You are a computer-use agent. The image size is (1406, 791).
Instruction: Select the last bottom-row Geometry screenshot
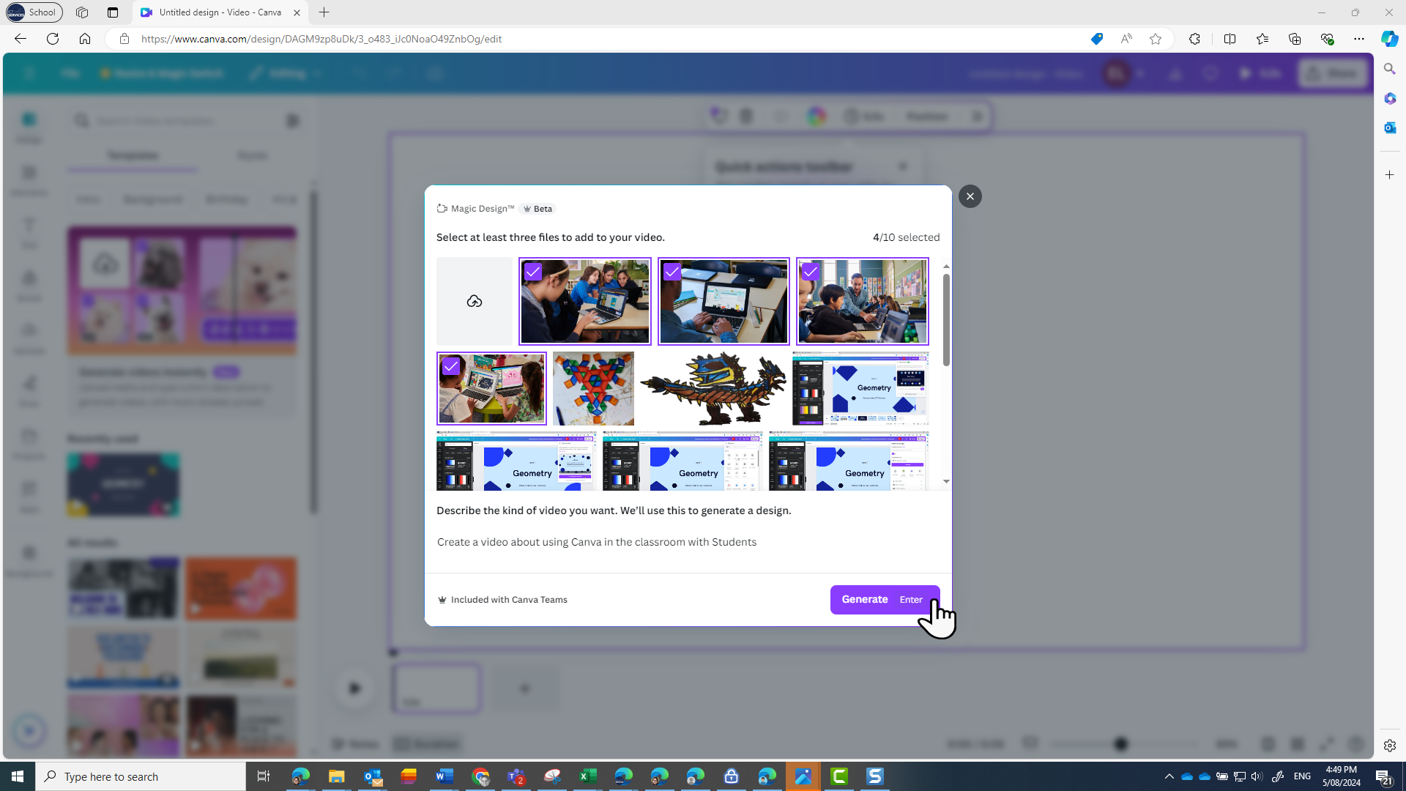point(849,461)
